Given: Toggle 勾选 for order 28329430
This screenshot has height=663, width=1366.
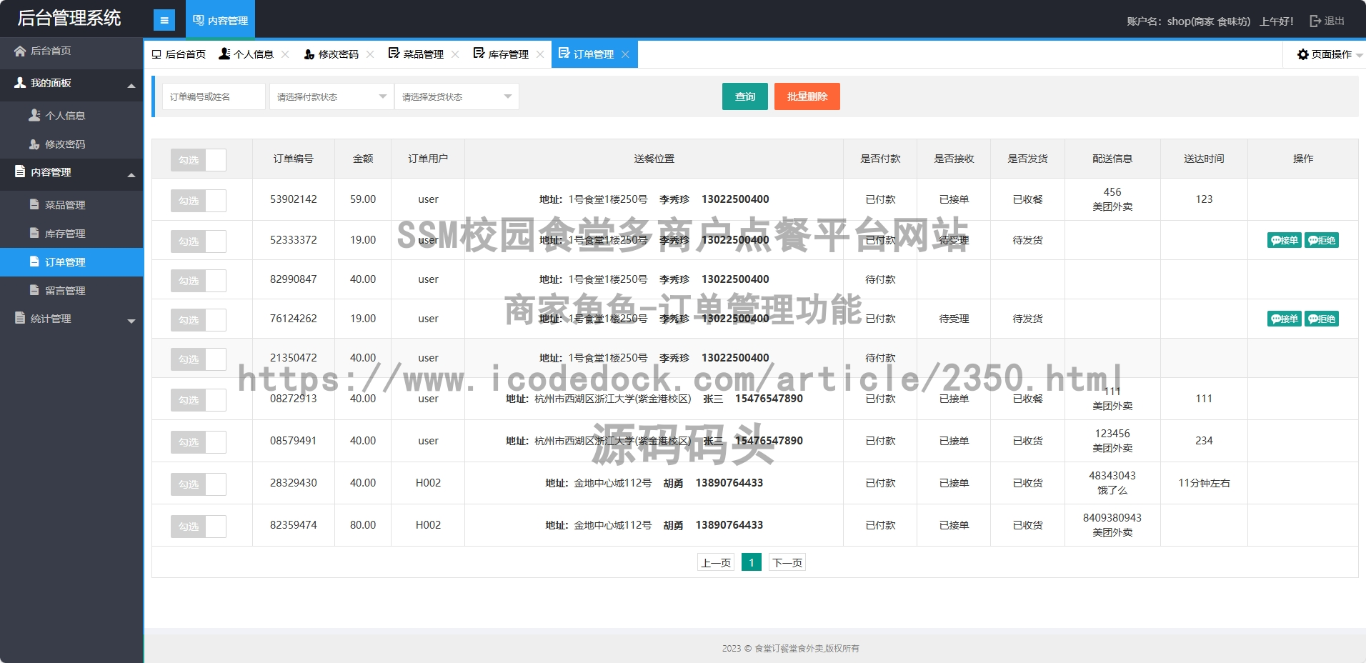Looking at the screenshot, I should [x=199, y=484].
